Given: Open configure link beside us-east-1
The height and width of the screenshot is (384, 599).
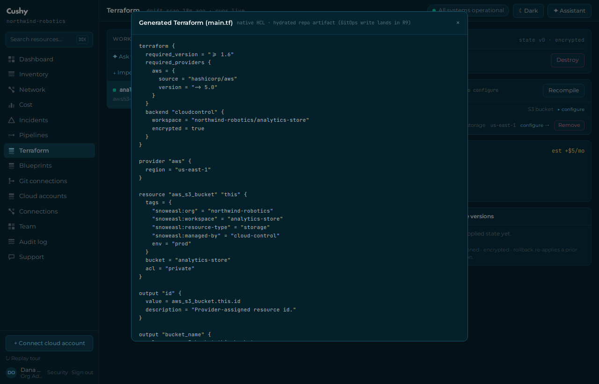Looking at the screenshot, I should coord(534,126).
